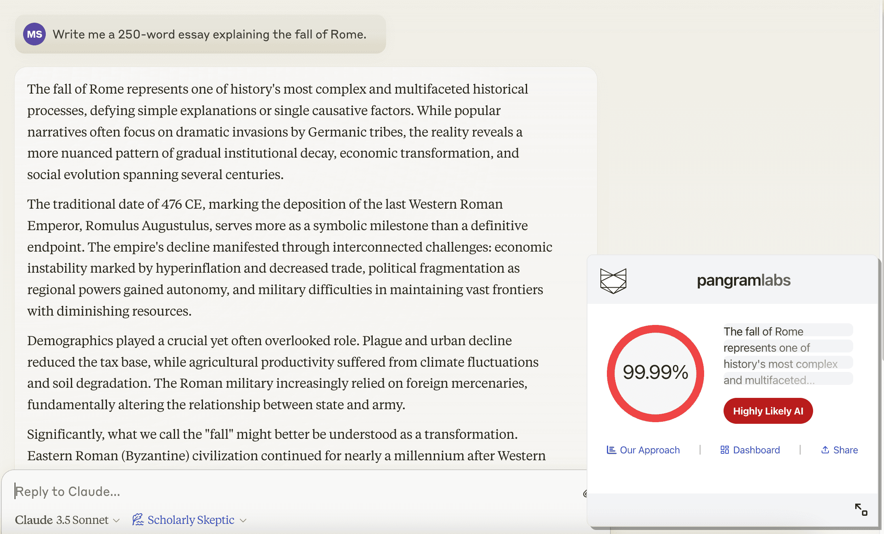The height and width of the screenshot is (534, 884).
Task: Go to the Pangram Dashboard link text
Action: (x=756, y=450)
